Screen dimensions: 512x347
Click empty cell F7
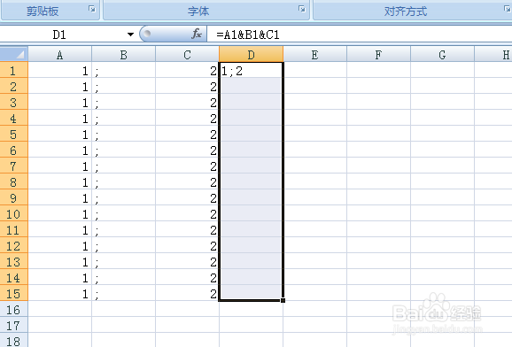point(378,166)
